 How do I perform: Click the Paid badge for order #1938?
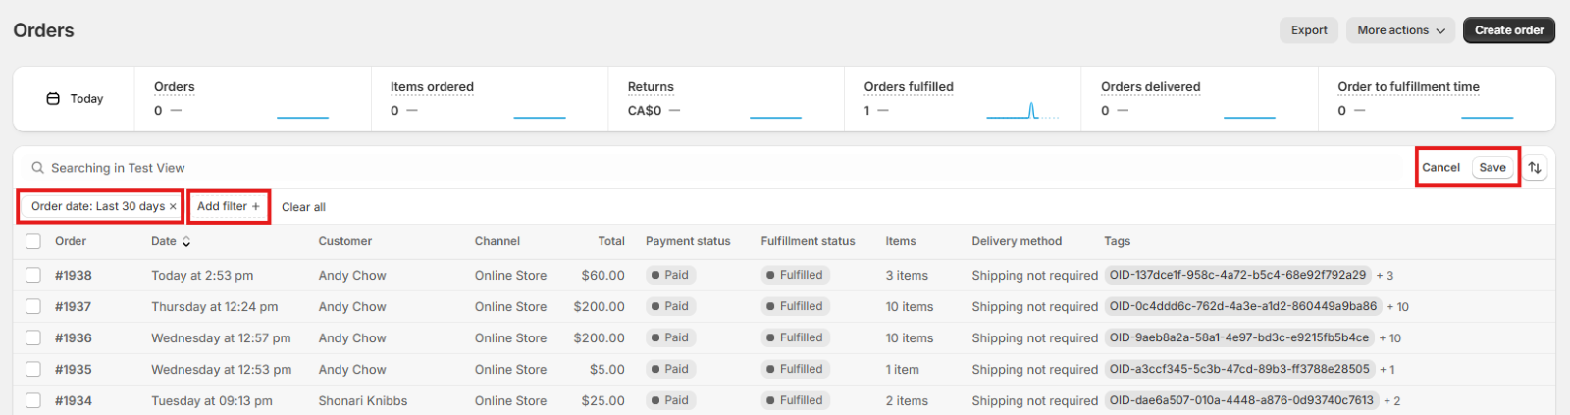click(670, 276)
